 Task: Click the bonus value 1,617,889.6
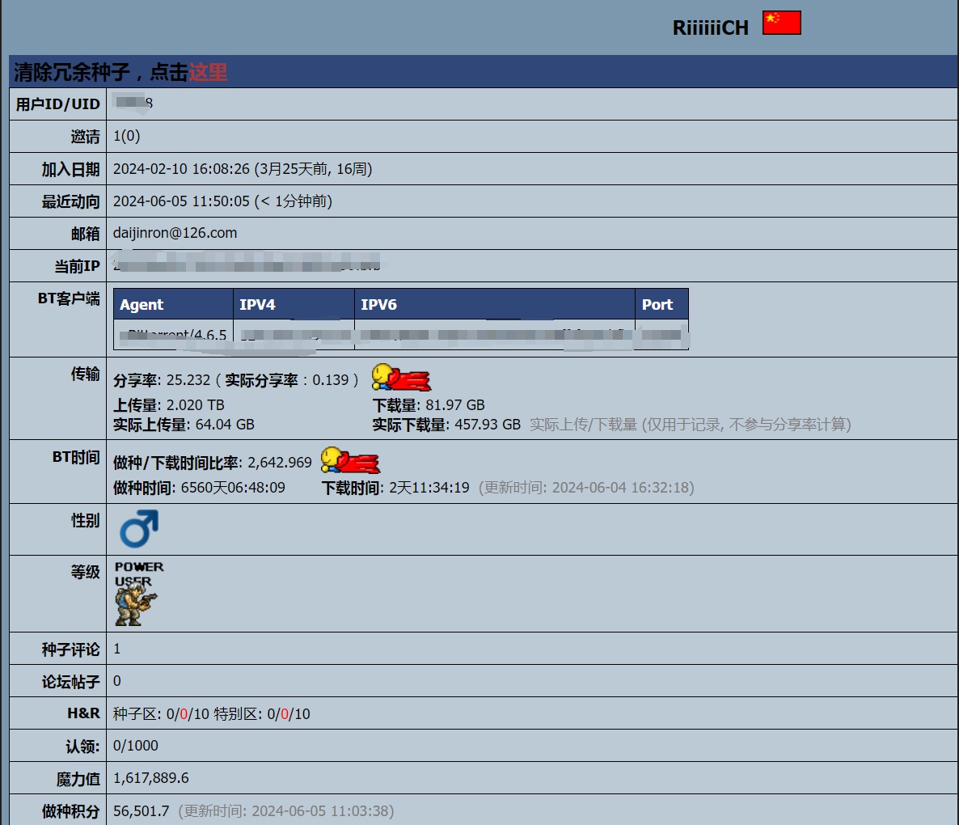click(150, 778)
